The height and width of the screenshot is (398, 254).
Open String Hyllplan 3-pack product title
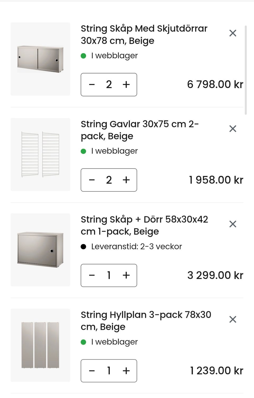pyautogui.click(x=146, y=321)
